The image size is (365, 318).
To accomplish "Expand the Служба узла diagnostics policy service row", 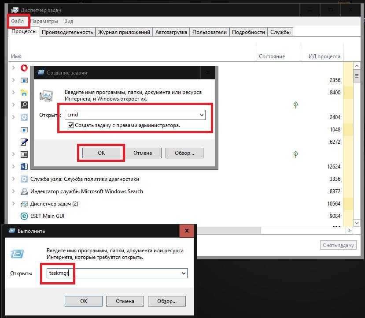I will pyautogui.click(x=14, y=179).
